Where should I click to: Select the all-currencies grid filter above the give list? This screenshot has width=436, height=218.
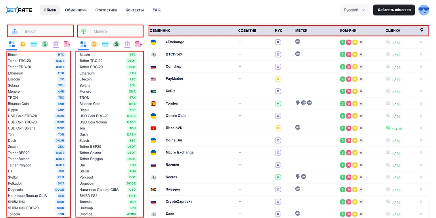tap(11, 44)
